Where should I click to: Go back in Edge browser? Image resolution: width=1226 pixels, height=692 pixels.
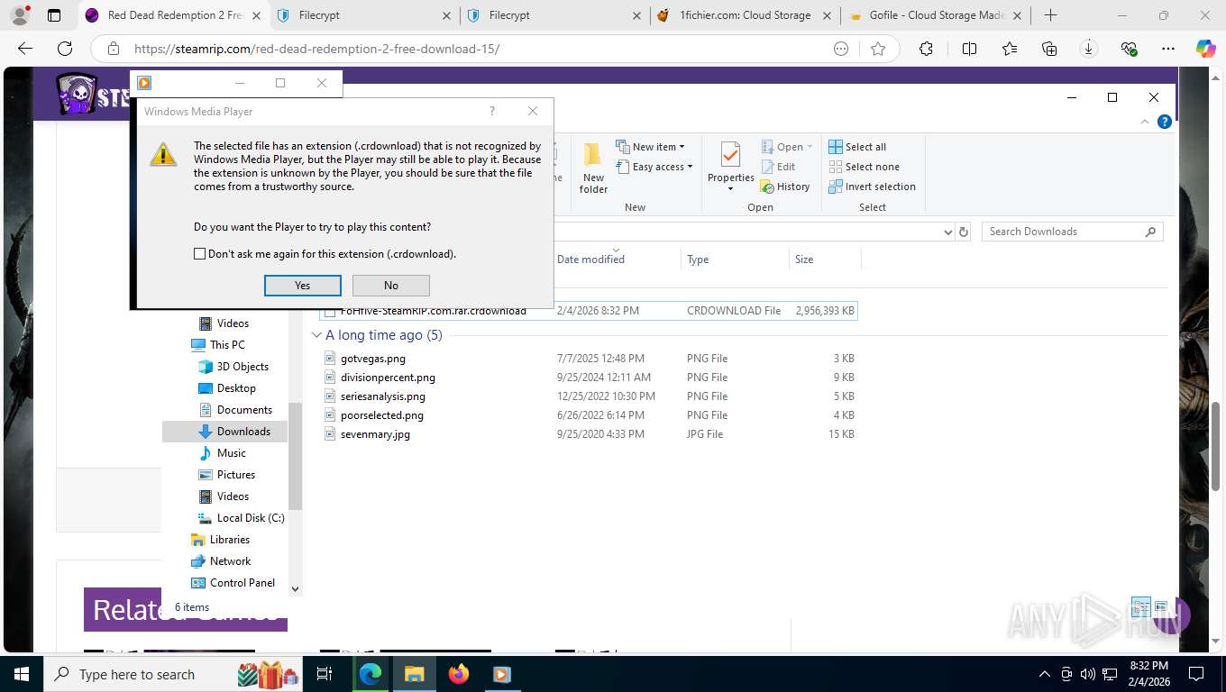pos(25,49)
